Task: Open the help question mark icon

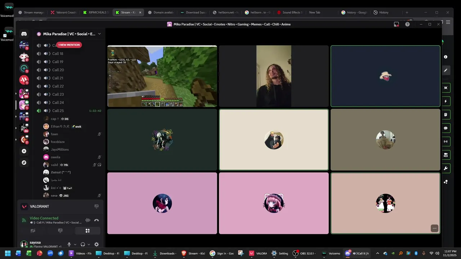Action: pyautogui.click(x=407, y=24)
